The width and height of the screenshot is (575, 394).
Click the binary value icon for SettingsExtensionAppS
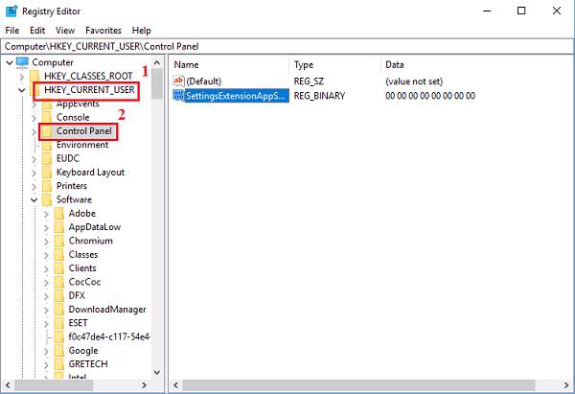click(177, 96)
